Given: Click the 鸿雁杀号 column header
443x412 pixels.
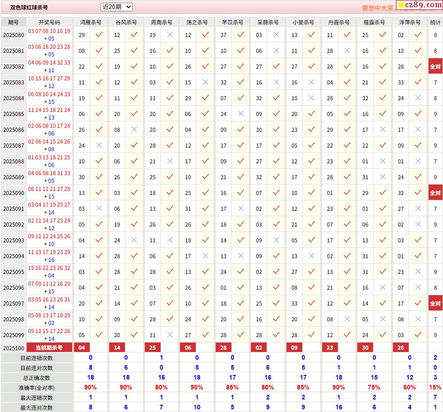Looking at the screenshot, I should (90, 22).
